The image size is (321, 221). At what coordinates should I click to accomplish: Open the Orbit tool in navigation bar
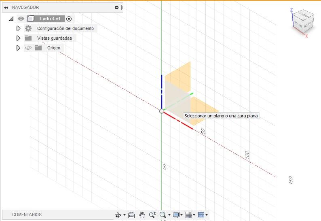(118, 215)
